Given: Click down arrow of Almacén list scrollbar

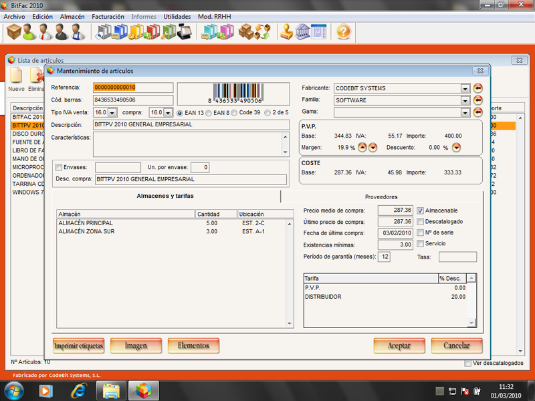Looking at the screenshot, I should coord(290,323).
